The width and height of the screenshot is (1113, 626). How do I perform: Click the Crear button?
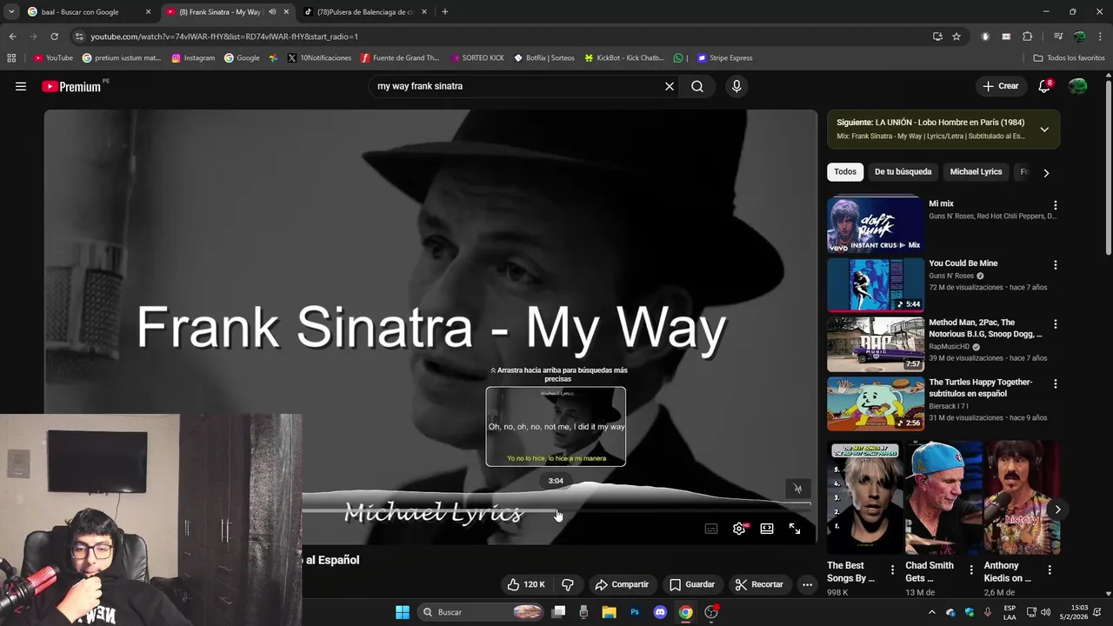(1000, 86)
